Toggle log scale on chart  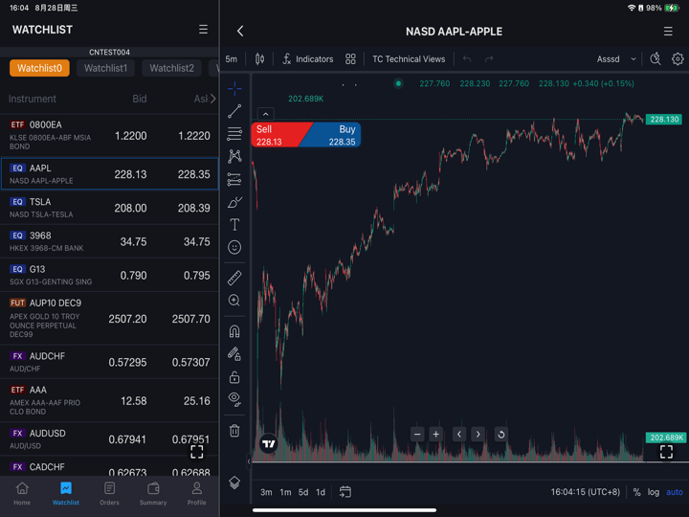click(654, 492)
